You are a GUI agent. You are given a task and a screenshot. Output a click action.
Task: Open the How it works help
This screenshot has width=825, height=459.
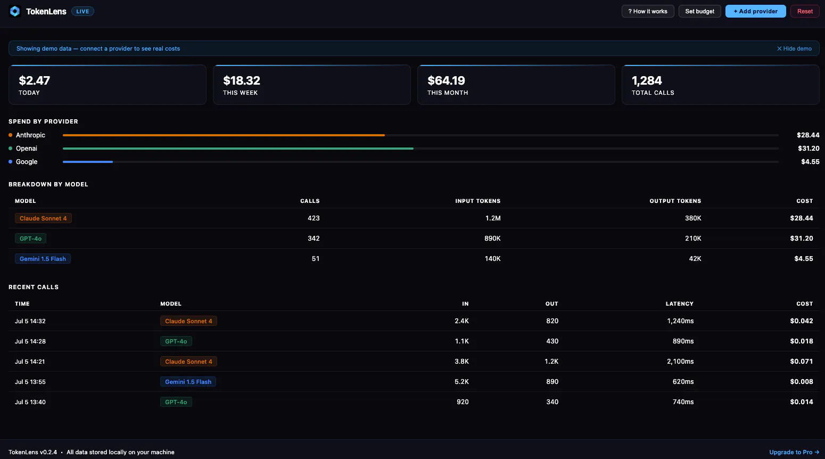coord(648,11)
